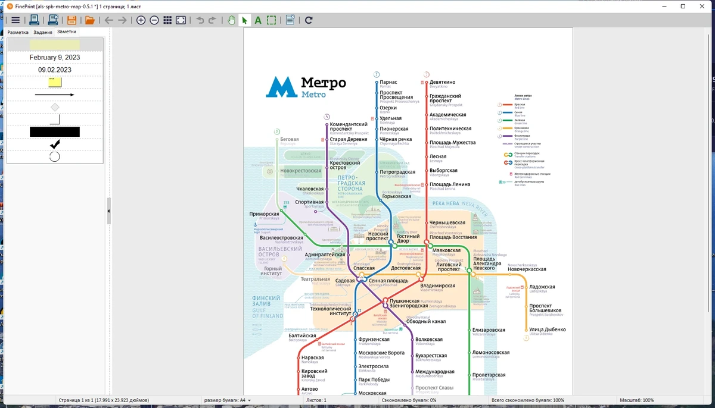Select the dashed marquee crop tool
715x408 pixels.
click(x=271, y=20)
